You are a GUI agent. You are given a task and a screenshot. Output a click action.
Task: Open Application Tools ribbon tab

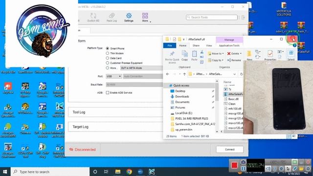229,45
